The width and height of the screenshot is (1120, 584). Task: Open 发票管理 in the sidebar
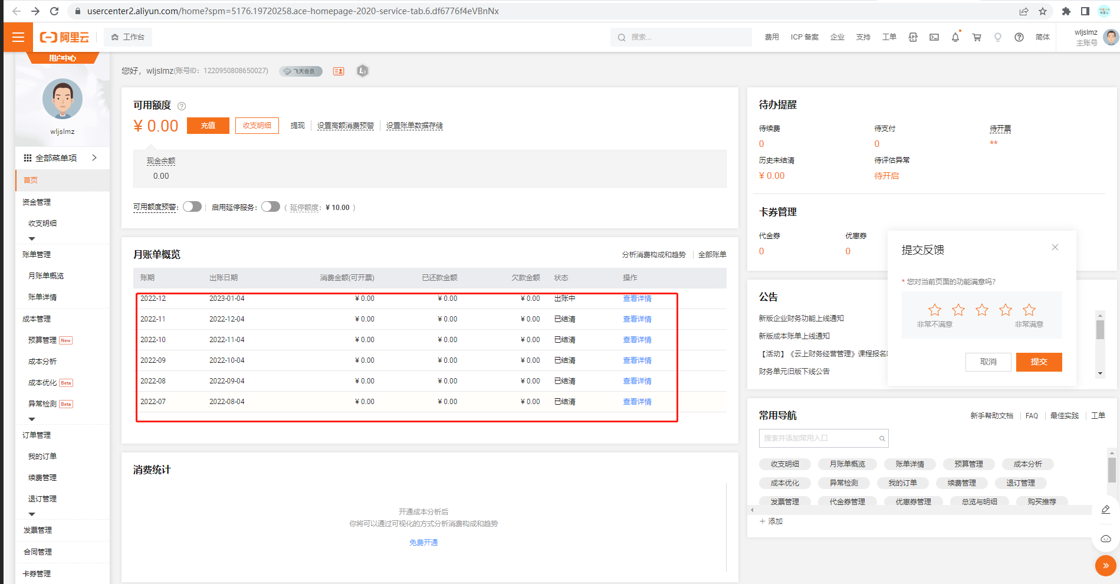38,530
